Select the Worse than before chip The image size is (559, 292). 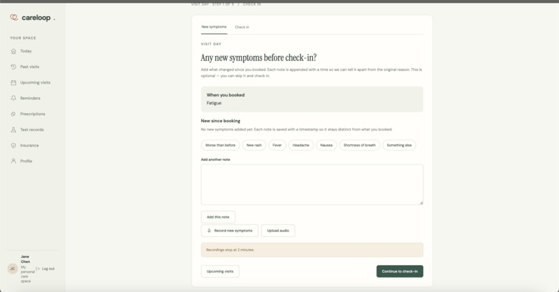click(x=221, y=145)
